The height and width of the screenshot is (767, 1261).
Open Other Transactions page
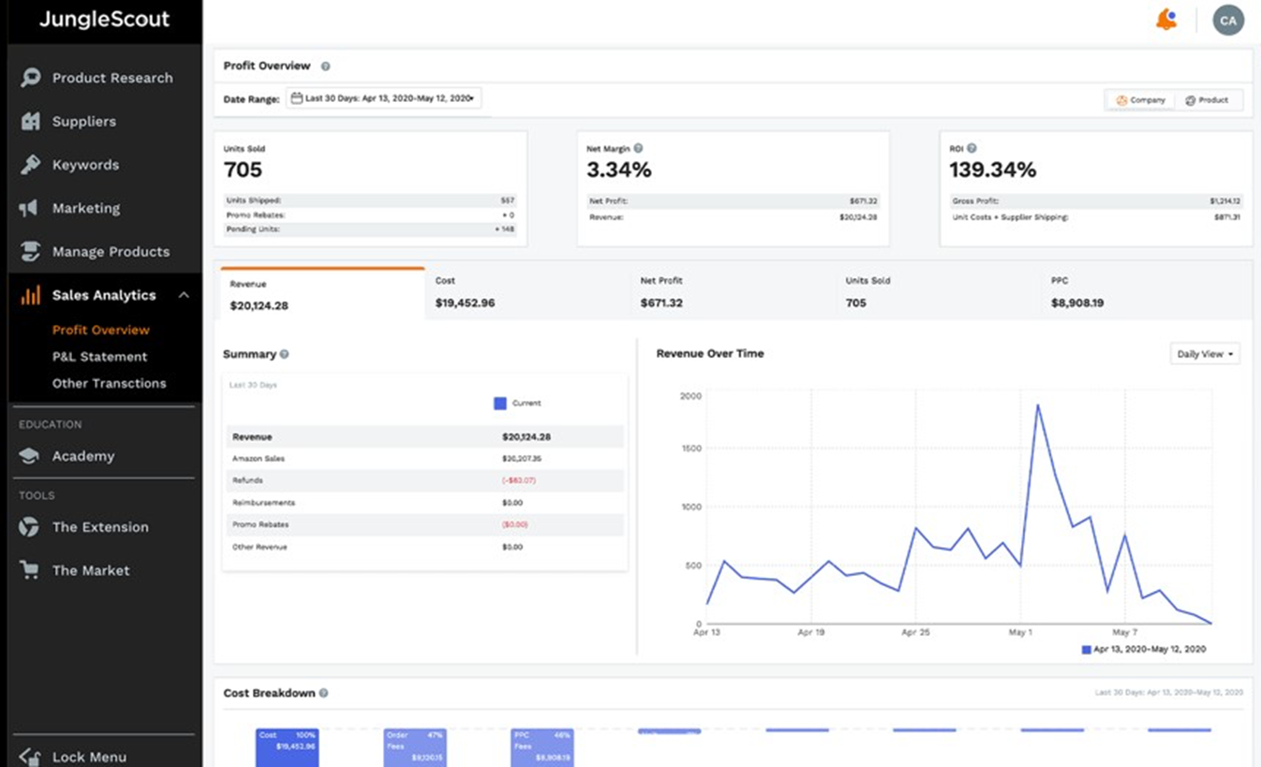pyautogui.click(x=109, y=383)
